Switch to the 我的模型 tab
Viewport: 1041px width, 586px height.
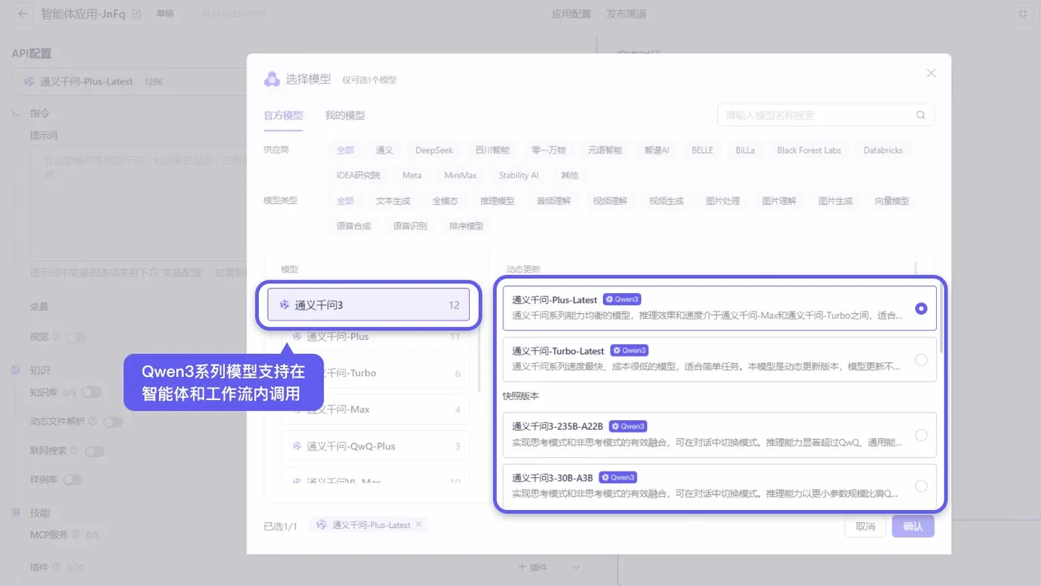[345, 115]
